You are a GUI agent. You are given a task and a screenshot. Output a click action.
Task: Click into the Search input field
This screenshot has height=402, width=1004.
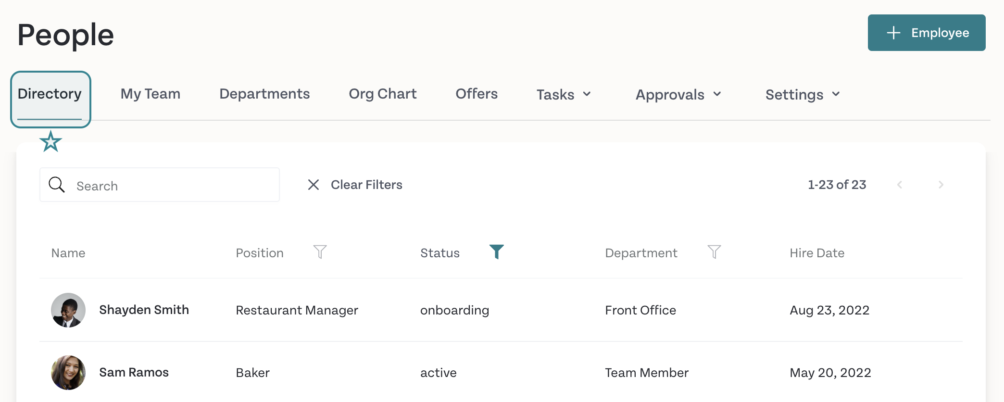(x=160, y=185)
